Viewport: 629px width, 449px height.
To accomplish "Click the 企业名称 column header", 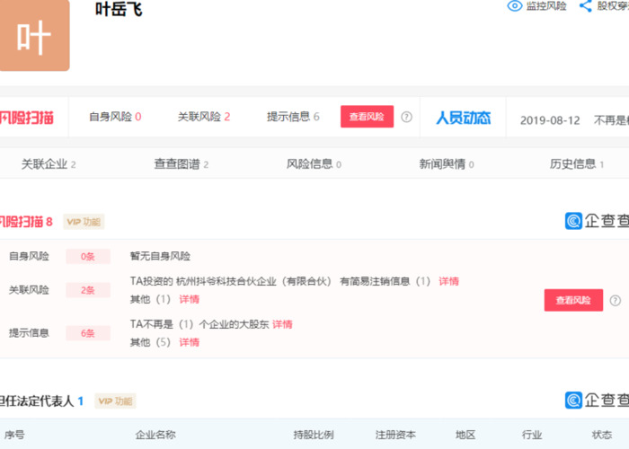I will tap(155, 435).
